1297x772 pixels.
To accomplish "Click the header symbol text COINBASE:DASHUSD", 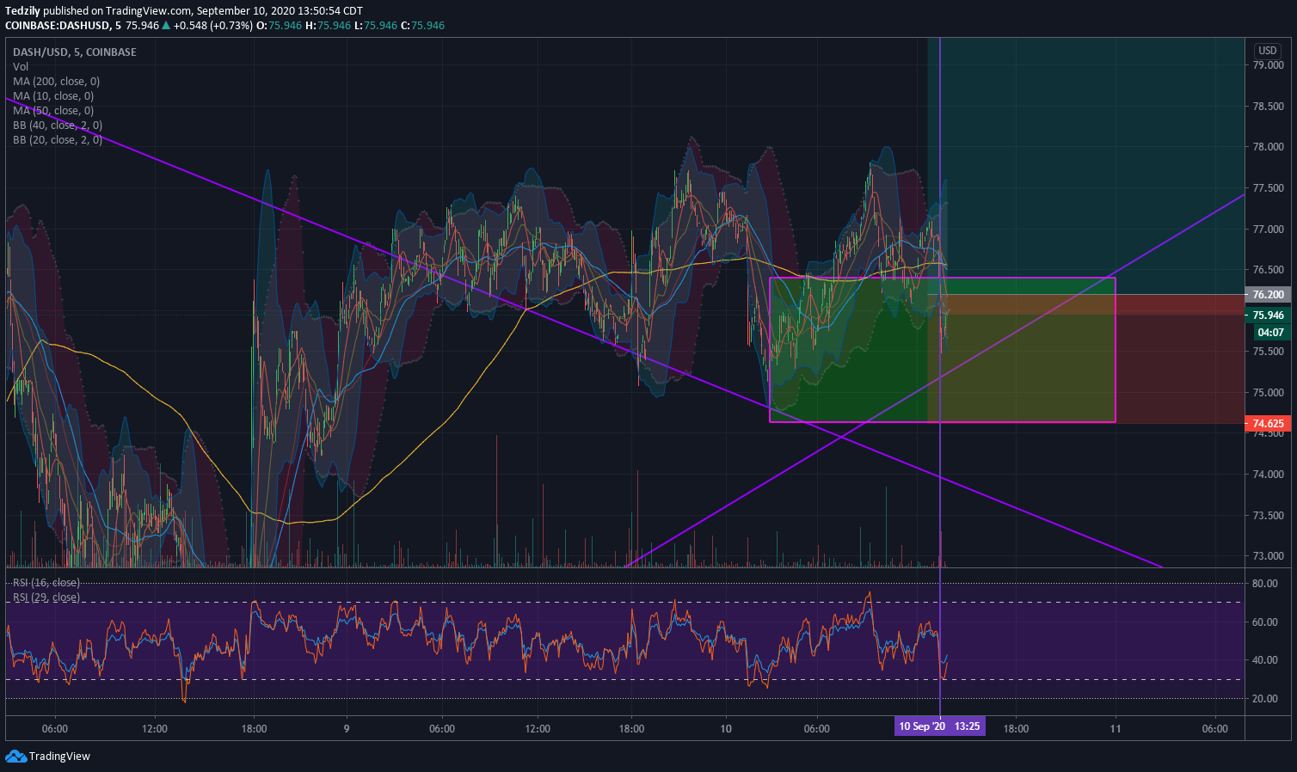I will (57, 26).
